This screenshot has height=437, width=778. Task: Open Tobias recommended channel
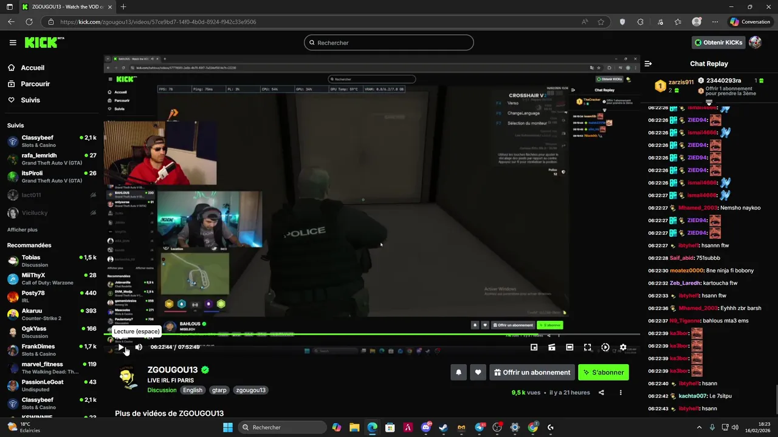52,261
